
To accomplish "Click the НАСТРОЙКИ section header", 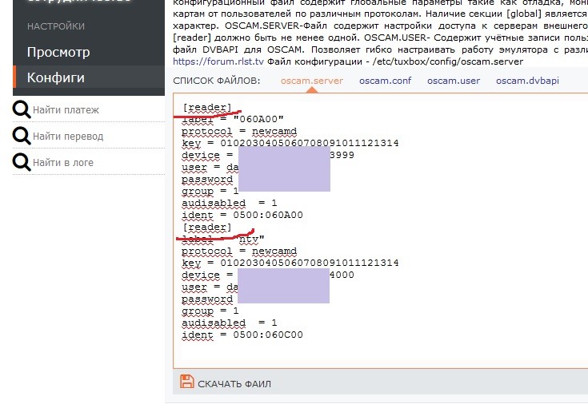I will [56, 26].
